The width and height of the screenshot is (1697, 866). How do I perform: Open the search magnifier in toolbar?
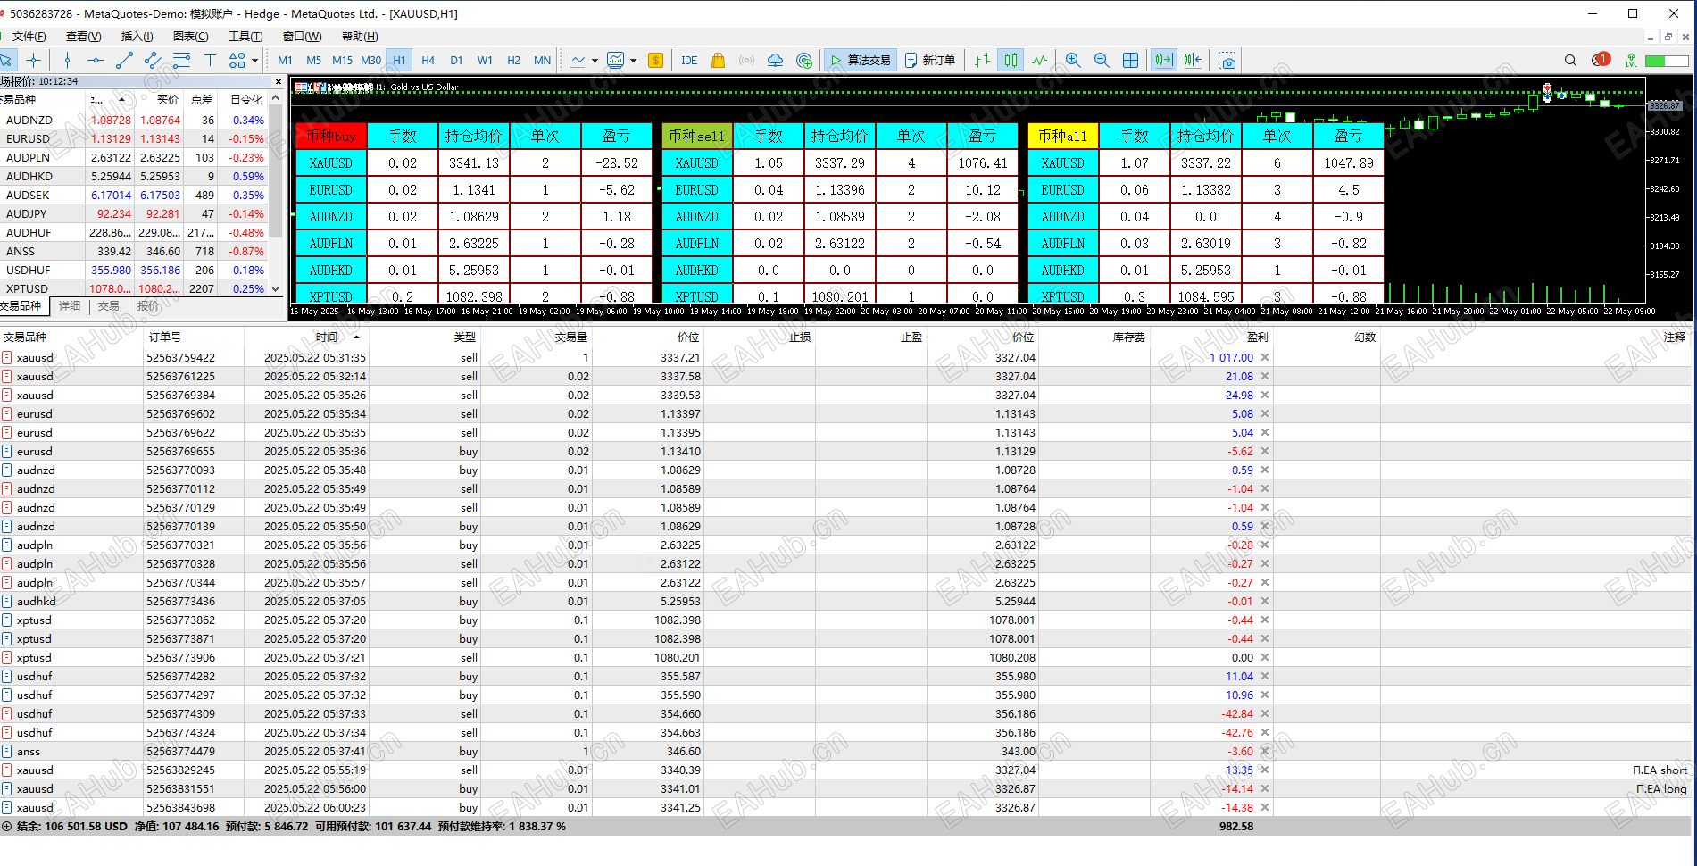(1570, 61)
